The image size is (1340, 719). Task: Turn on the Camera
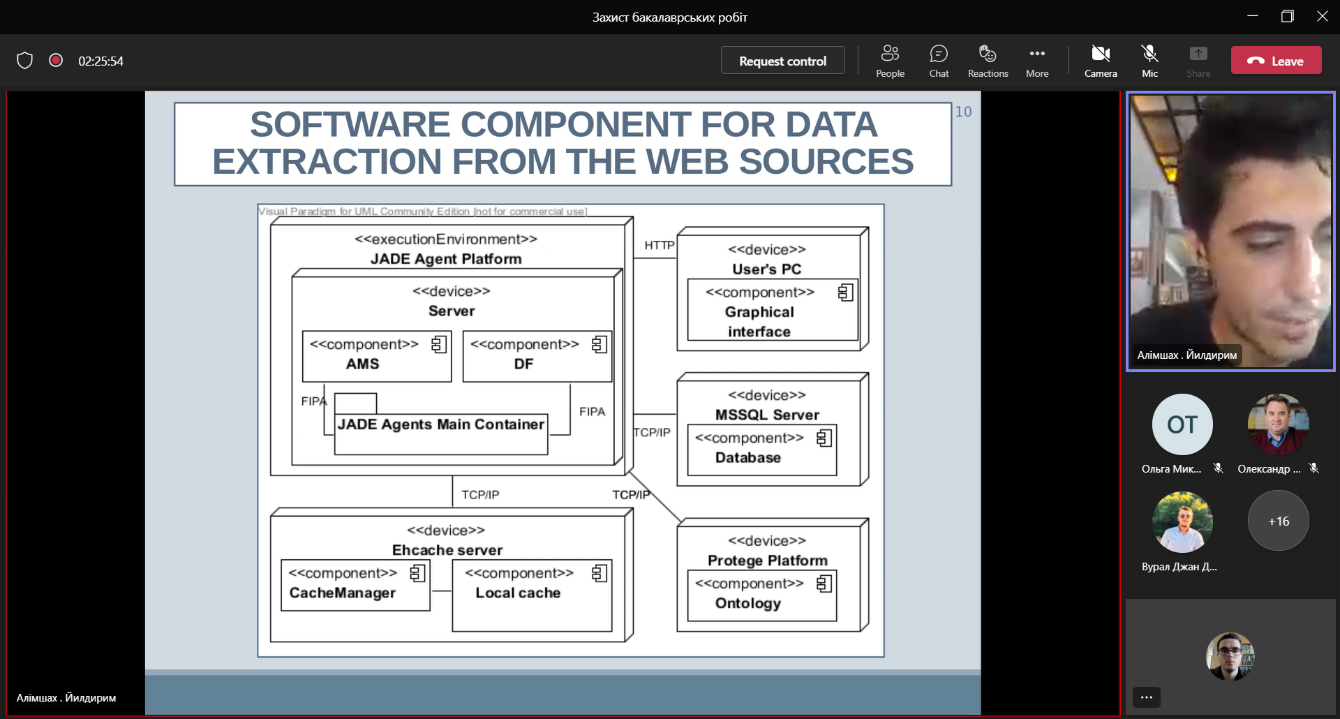click(x=1101, y=61)
